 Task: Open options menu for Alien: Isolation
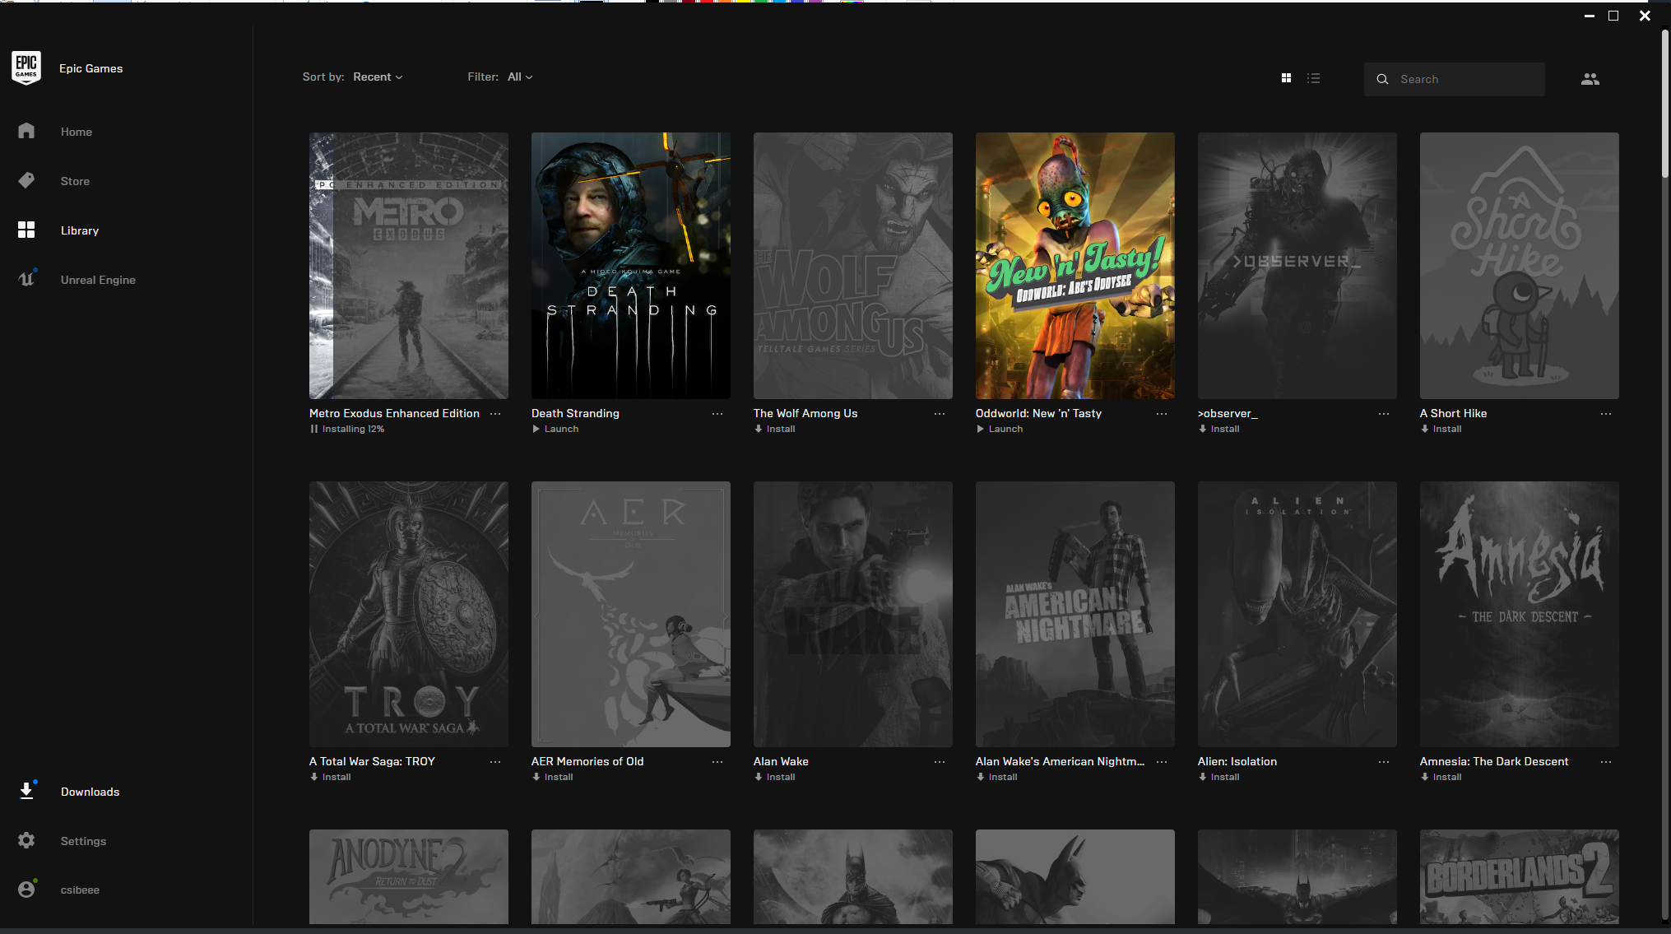pyautogui.click(x=1384, y=762)
